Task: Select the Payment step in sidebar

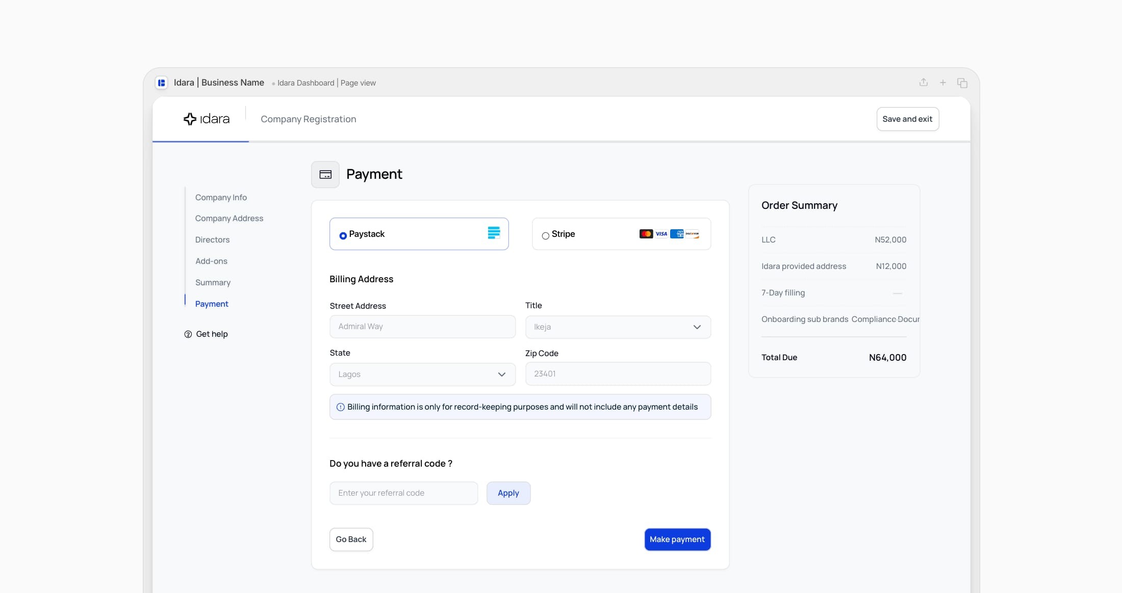Action: [x=212, y=304]
